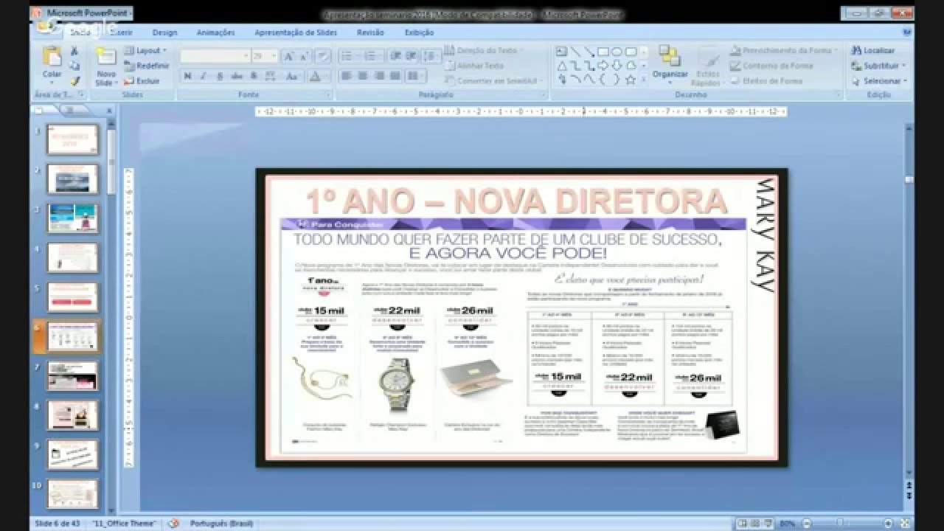Screen dimensions: 944x531
Task: Select the triangle shape in gallery
Action: coord(561,66)
